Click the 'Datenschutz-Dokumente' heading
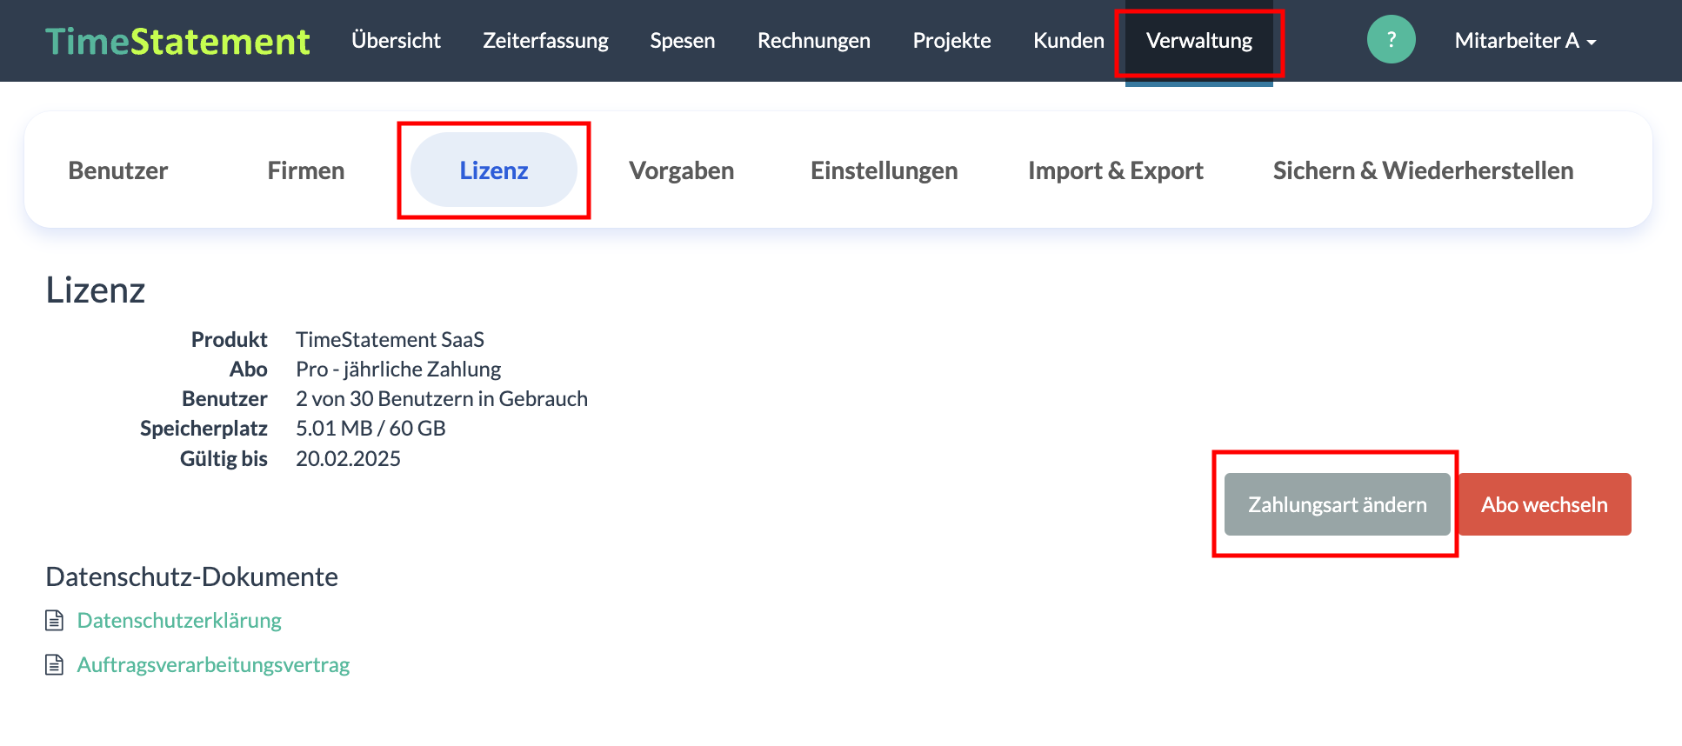The width and height of the screenshot is (1682, 746). coord(191,576)
